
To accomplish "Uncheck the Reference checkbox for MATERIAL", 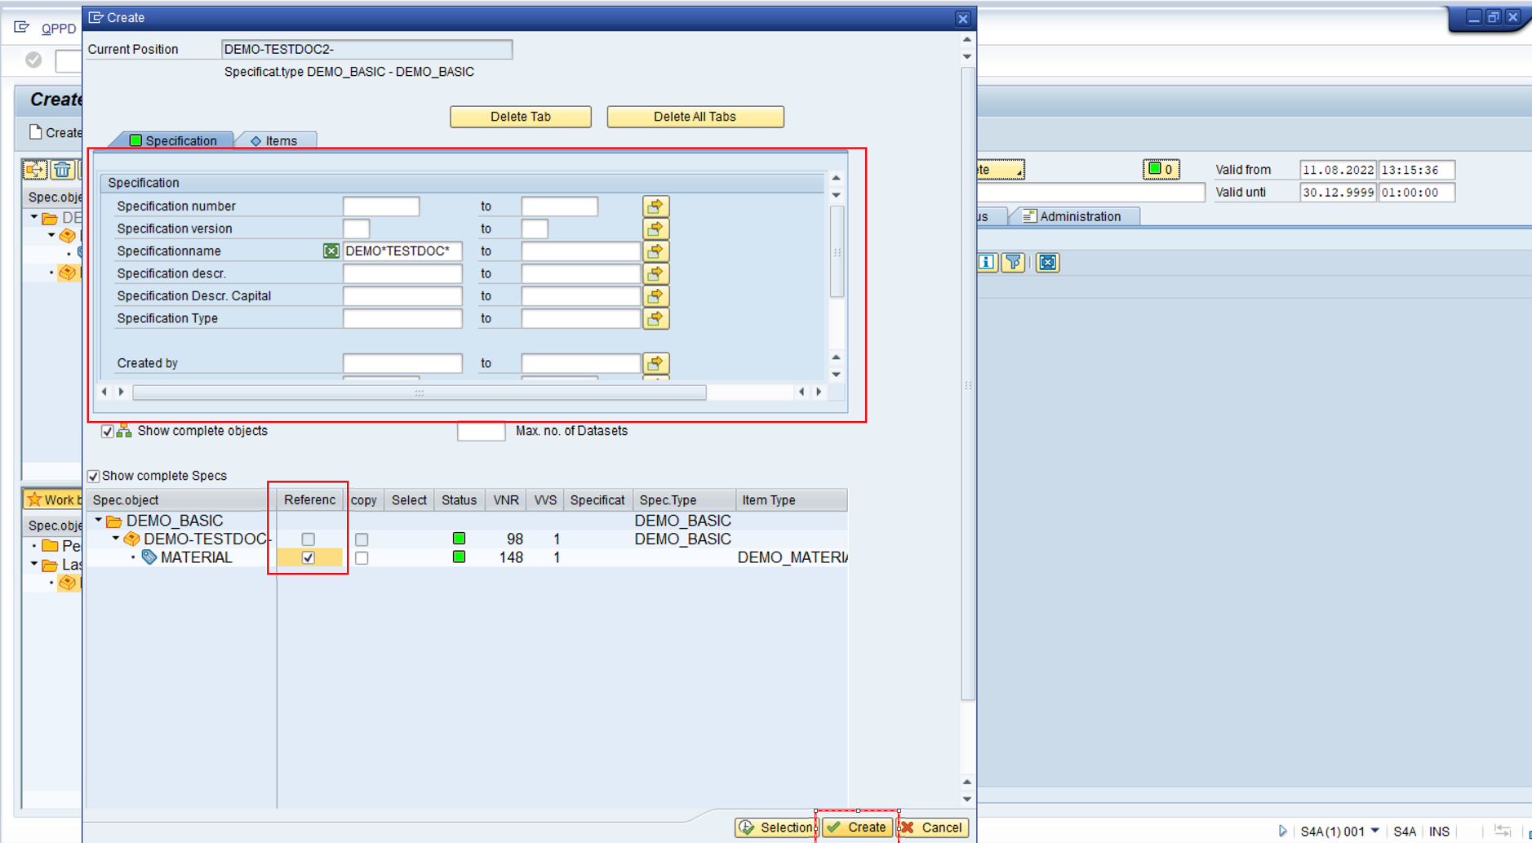I will pyautogui.click(x=308, y=558).
